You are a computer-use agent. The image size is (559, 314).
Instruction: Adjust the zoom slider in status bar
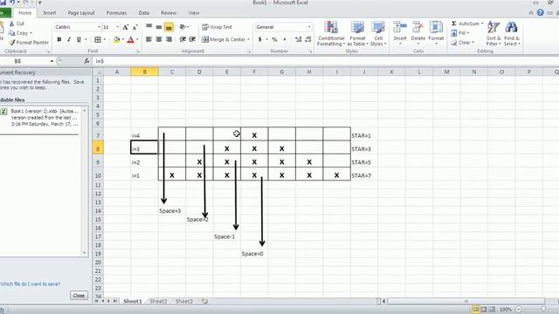(x=543, y=310)
